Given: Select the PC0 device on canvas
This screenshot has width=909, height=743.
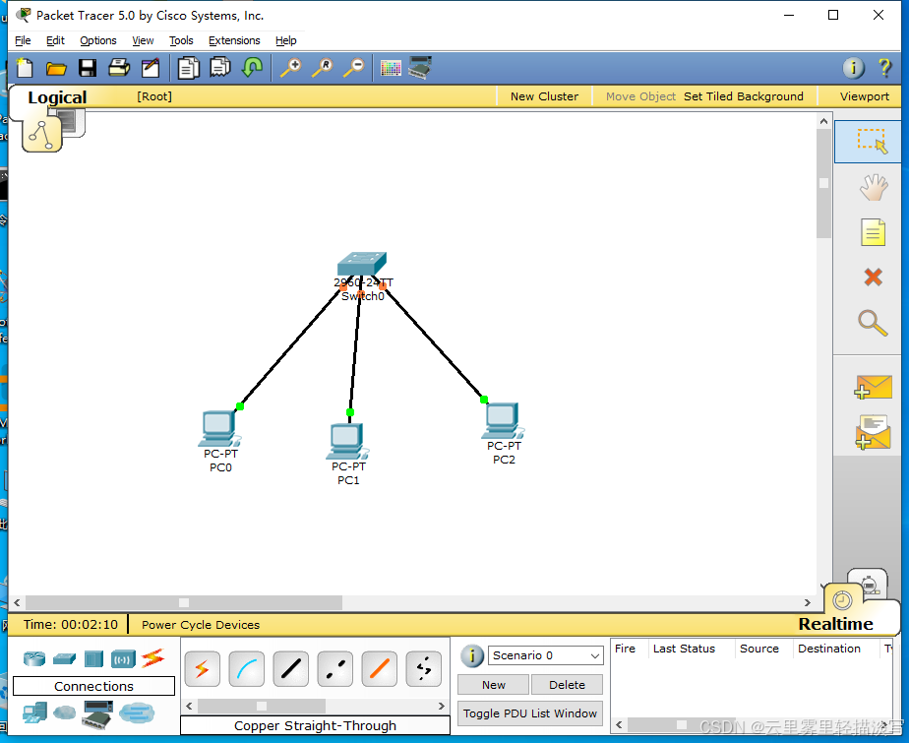Looking at the screenshot, I should (x=219, y=428).
